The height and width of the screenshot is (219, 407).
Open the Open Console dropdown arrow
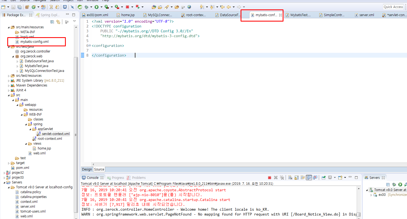coord(345,178)
